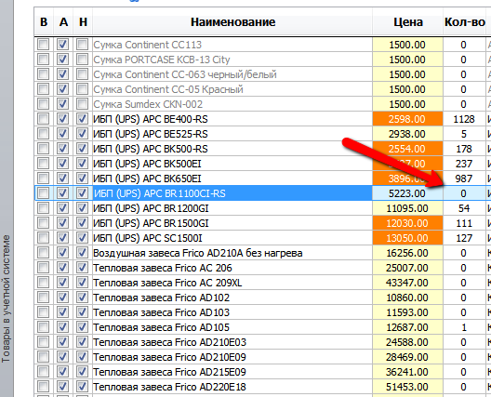
Task: Select row ИБП (UPS) APC BK650EI
Action: (232, 179)
